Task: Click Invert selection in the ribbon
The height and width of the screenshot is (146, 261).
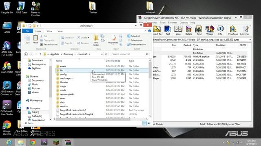Action: click(x=137, y=45)
